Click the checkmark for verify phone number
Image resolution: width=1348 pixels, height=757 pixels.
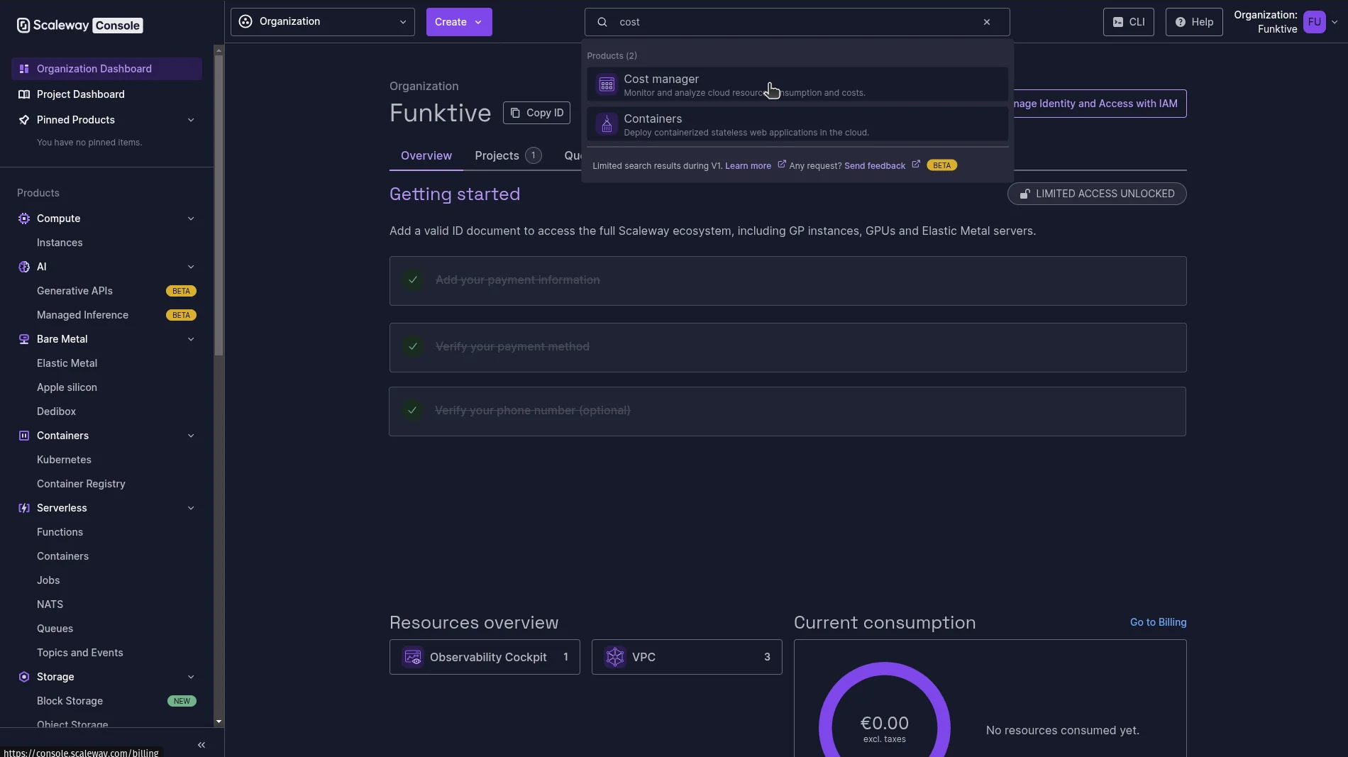coord(412,411)
